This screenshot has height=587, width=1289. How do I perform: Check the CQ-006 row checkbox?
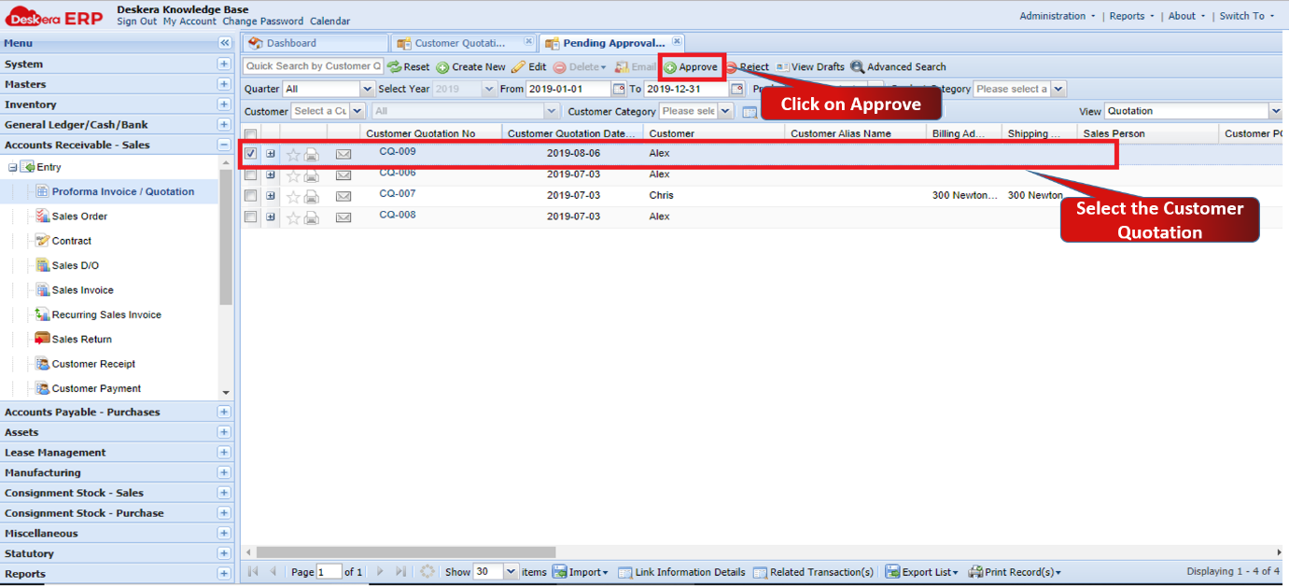click(x=250, y=175)
